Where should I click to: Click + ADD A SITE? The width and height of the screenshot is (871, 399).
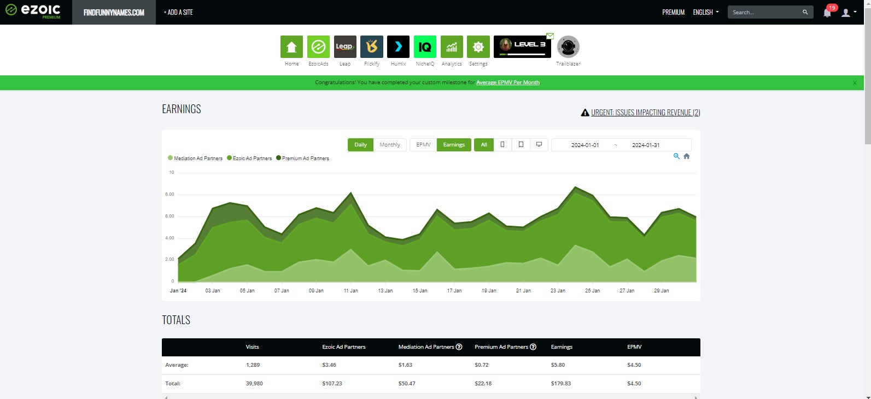(x=178, y=12)
